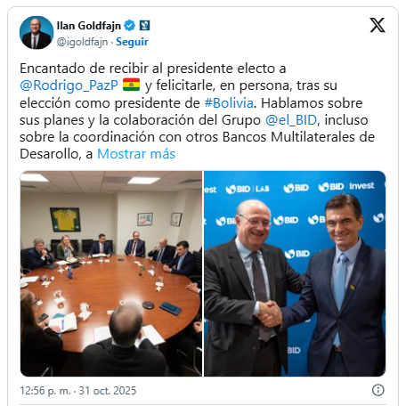Open Ilan Goldfajn's profile avatar
The width and height of the screenshot is (406, 406).
coord(37,33)
